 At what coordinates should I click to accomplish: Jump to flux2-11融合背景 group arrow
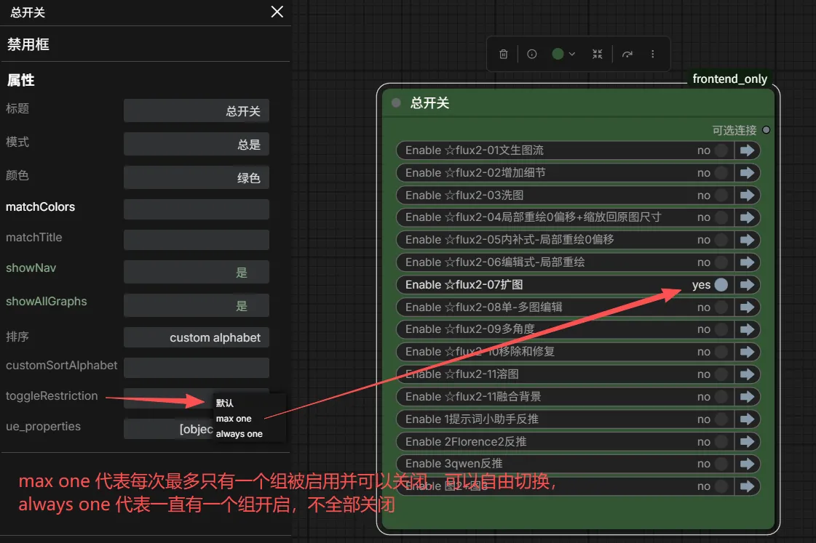coord(748,396)
